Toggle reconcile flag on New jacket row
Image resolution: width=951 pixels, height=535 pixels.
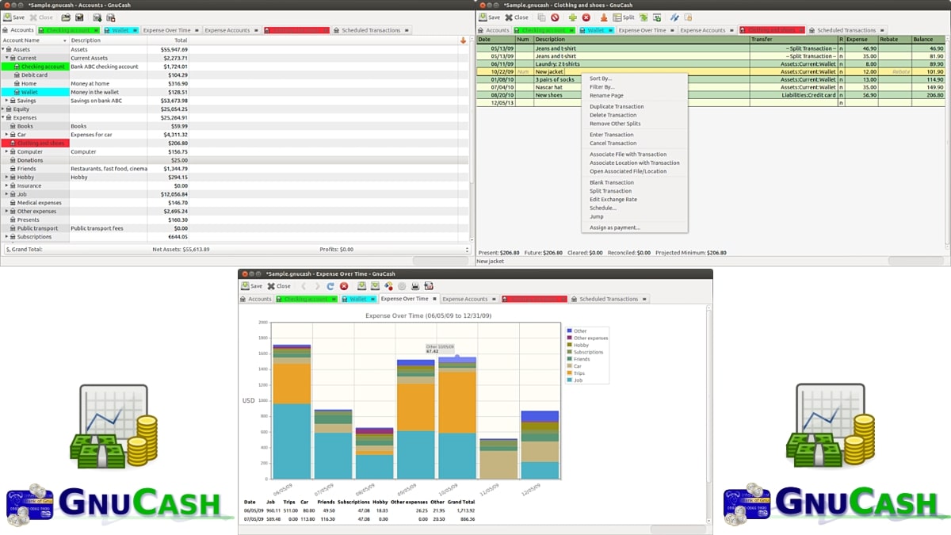(x=841, y=71)
